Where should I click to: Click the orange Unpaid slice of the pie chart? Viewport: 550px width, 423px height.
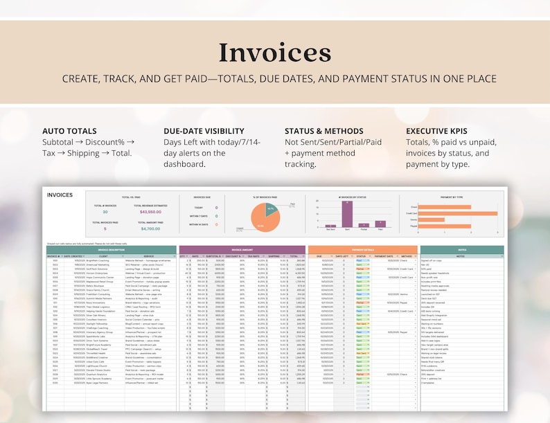[263, 222]
